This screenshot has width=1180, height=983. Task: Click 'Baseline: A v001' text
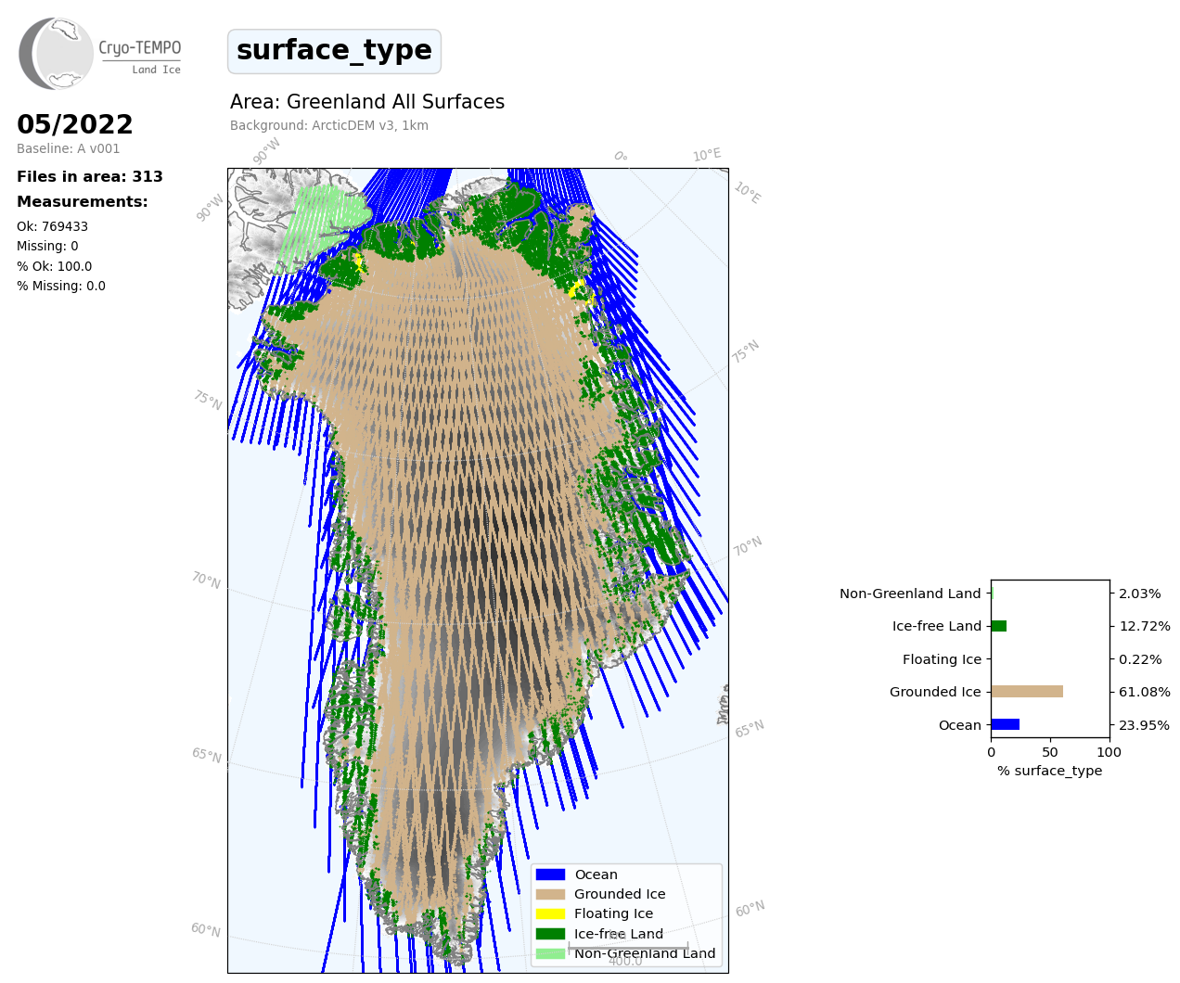point(68,148)
